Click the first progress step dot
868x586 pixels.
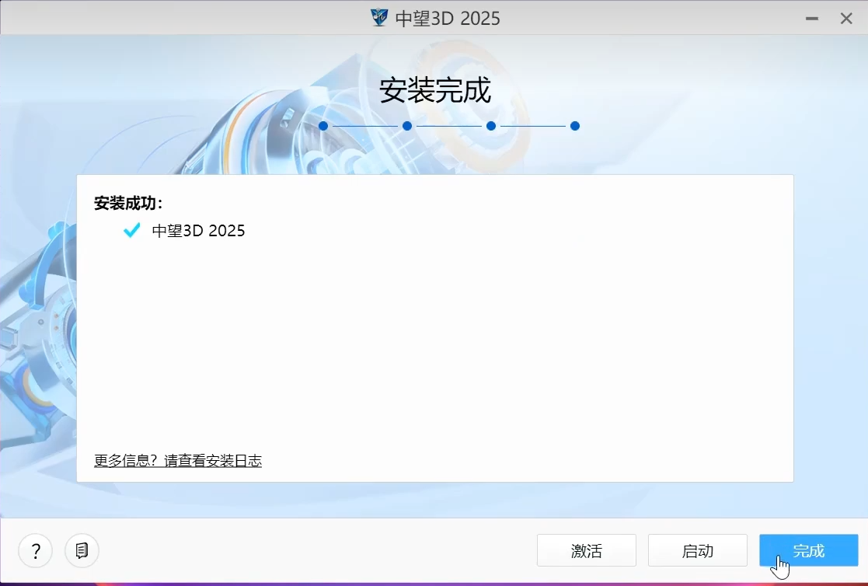coord(323,126)
